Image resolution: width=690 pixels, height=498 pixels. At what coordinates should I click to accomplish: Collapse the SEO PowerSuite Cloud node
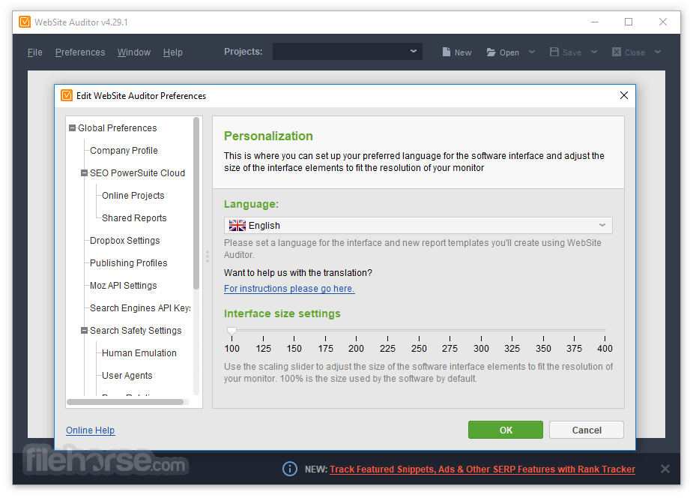coord(84,172)
